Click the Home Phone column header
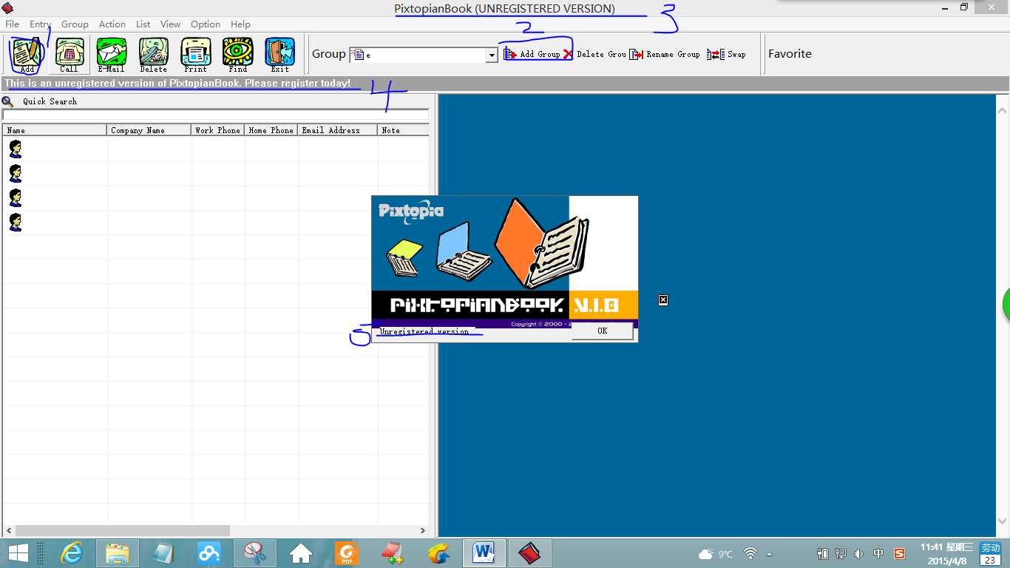1010x568 pixels. tap(271, 130)
